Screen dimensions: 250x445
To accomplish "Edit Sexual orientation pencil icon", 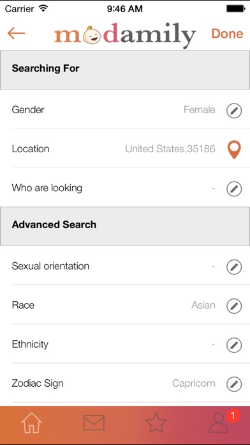I will (234, 267).
